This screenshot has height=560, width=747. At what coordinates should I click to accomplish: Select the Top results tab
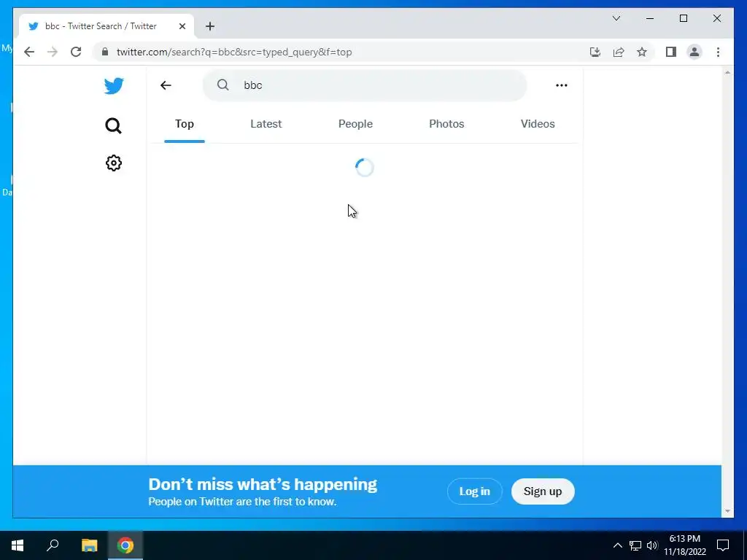click(185, 124)
